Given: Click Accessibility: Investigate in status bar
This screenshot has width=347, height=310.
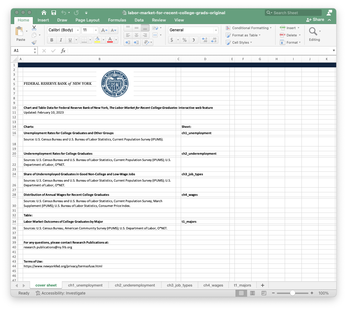Looking at the screenshot, I should pyautogui.click(x=61, y=293).
